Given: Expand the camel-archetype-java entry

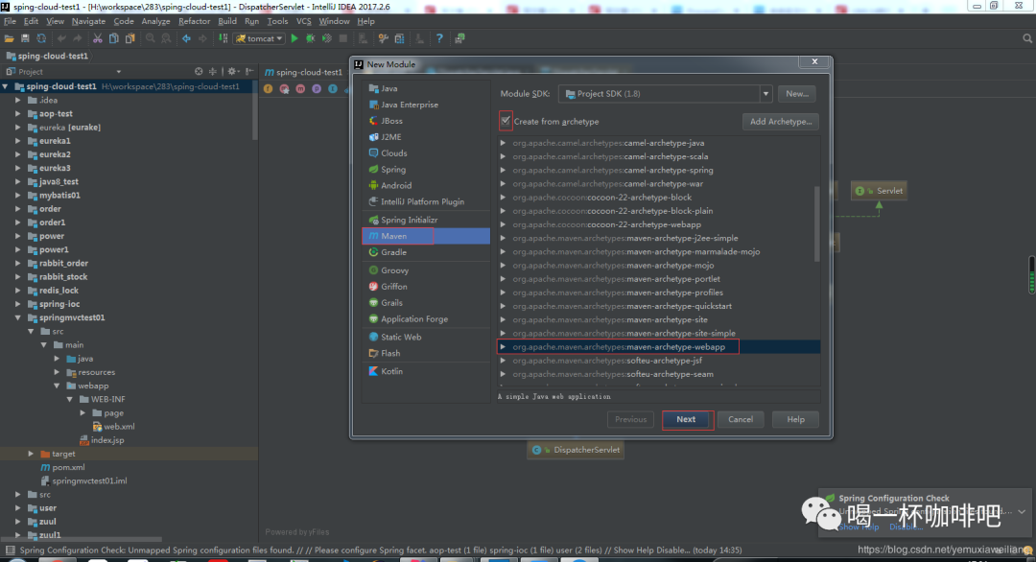Looking at the screenshot, I should click(503, 143).
